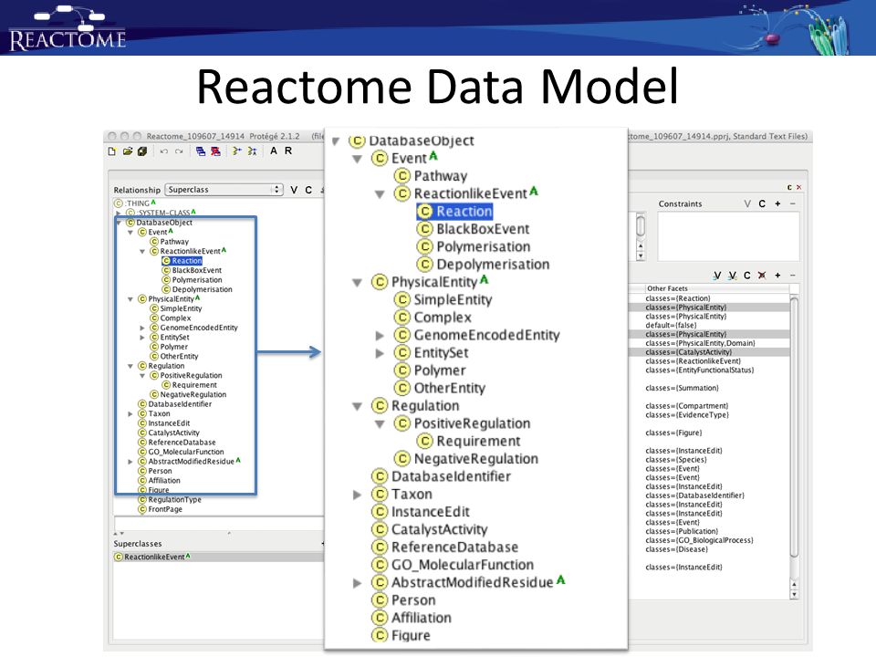The height and width of the screenshot is (657, 876).
Task: Click the V icon beside Relationship dropdown
Action: [294, 190]
